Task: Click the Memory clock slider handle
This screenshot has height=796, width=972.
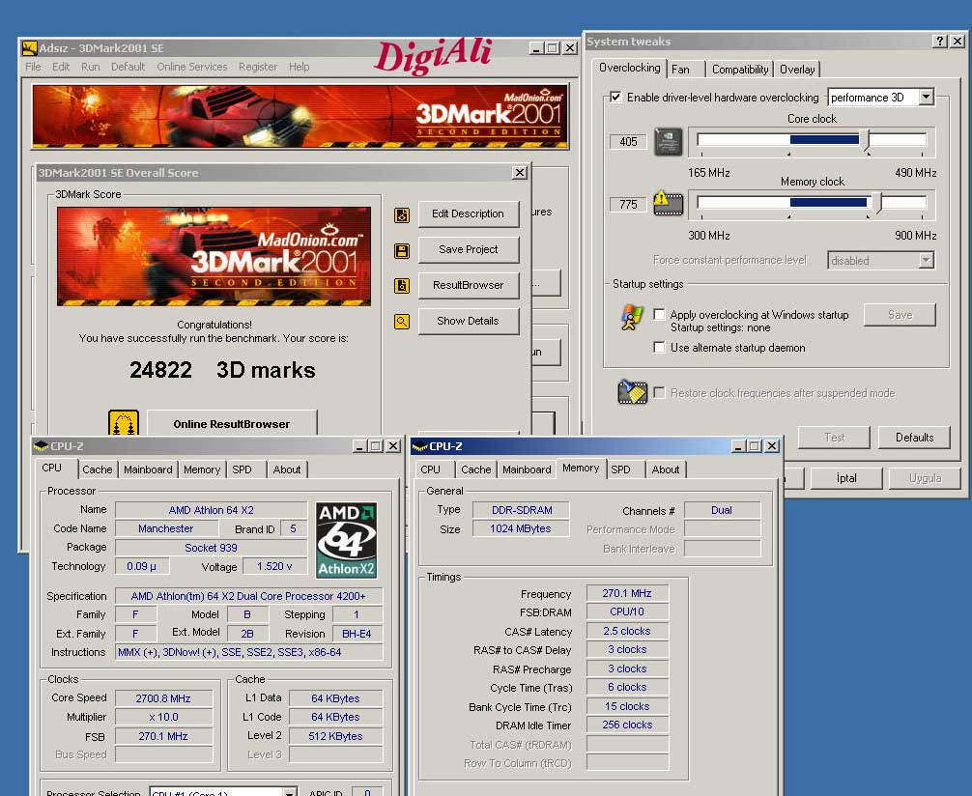Action: click(x=876, y=203)
